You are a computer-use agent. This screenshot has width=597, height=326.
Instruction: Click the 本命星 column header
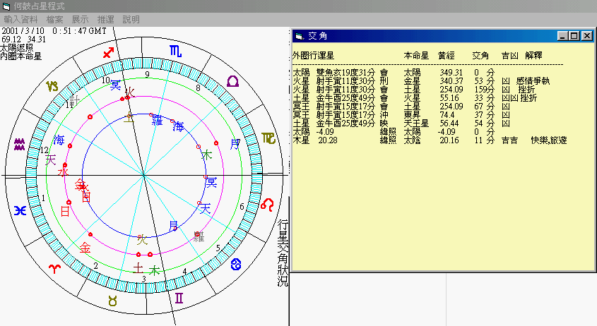[x=416, y=56]
